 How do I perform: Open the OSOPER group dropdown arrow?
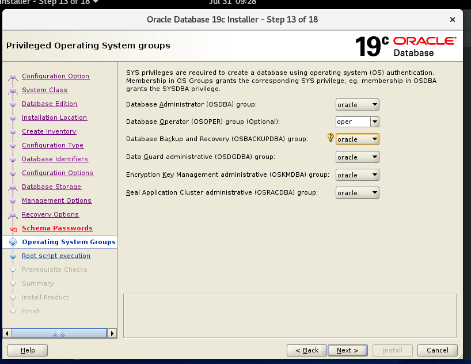375,122
